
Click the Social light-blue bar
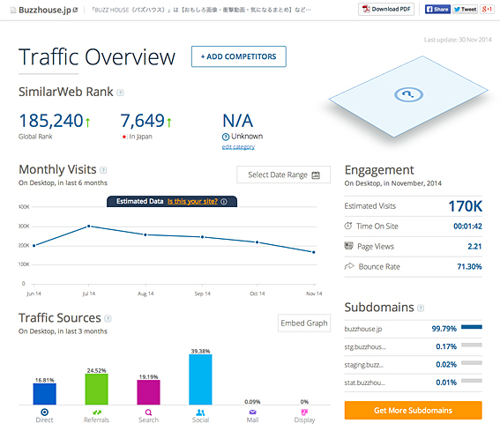200,380
